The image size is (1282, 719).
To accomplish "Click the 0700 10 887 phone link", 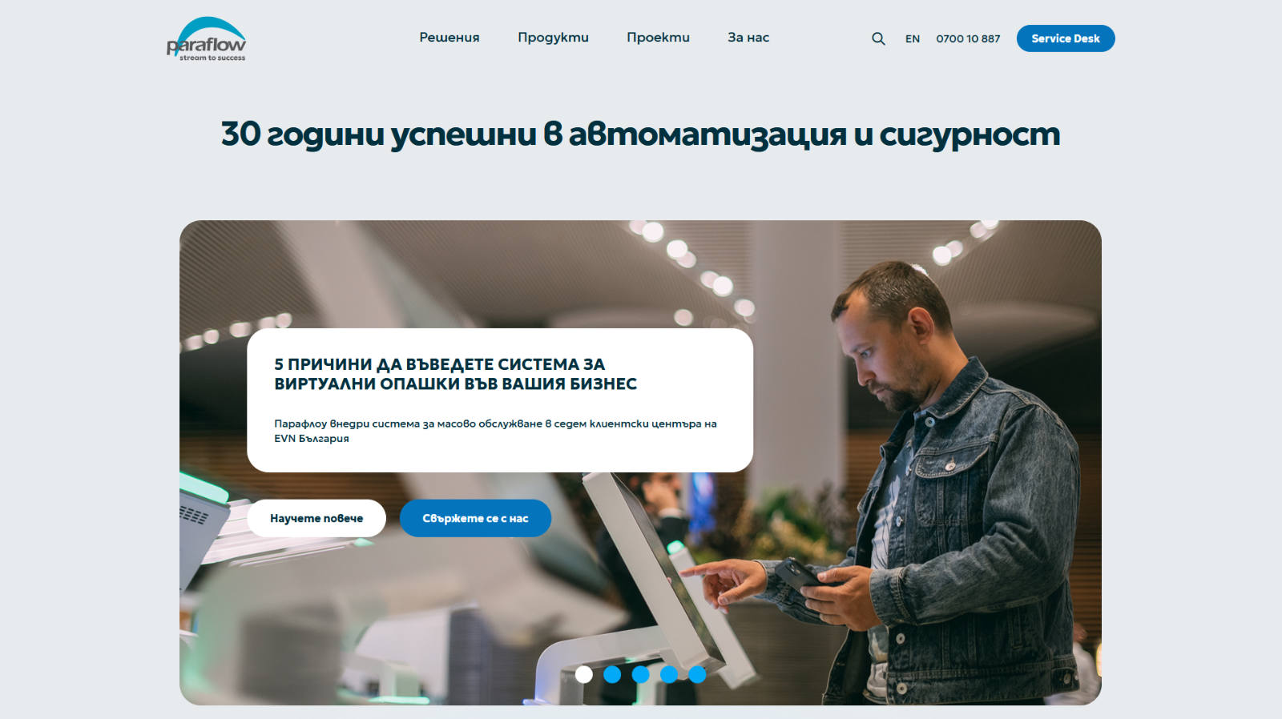I will tap(968, 38).
